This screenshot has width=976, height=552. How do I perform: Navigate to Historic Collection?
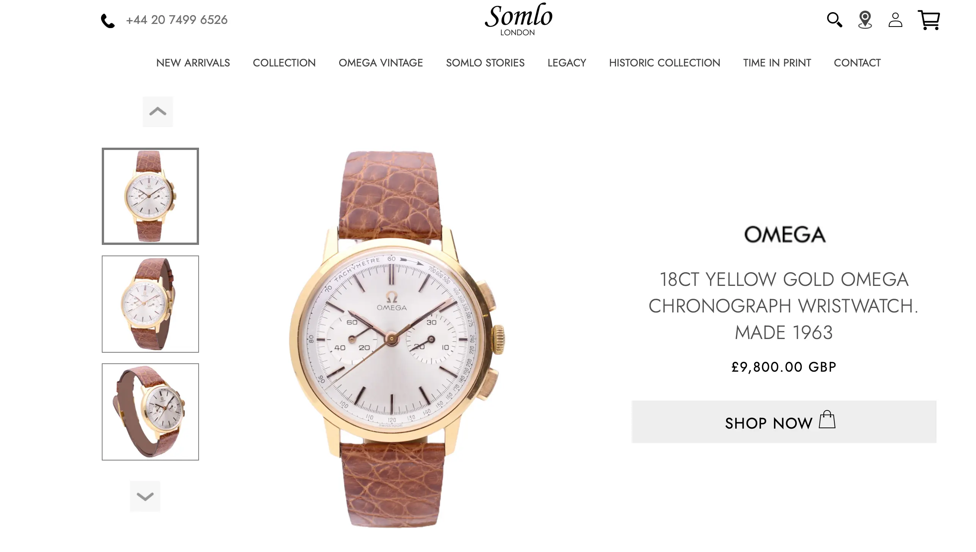pyautogui.click(x=664, y=63)
